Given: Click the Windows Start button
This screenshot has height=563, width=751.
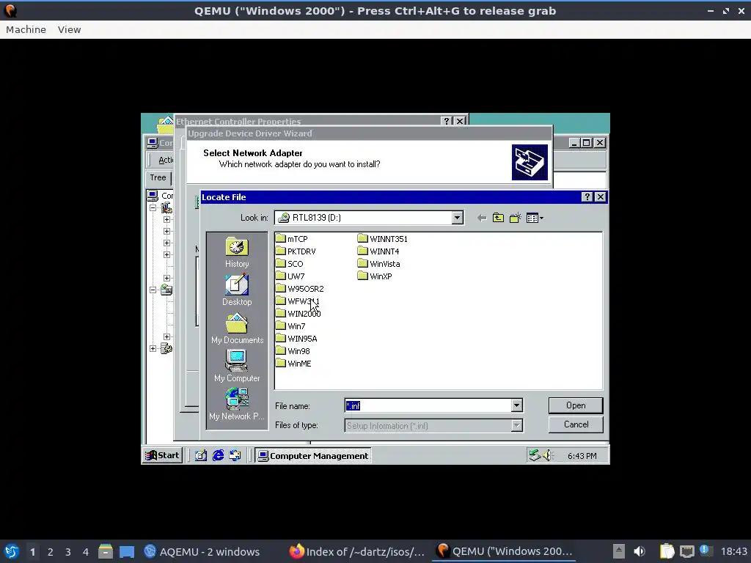Looking at the screenshot, I should (162, 455).
